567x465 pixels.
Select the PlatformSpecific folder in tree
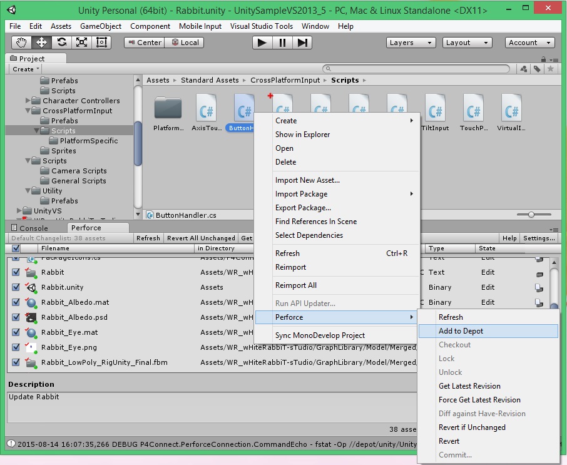89,141
